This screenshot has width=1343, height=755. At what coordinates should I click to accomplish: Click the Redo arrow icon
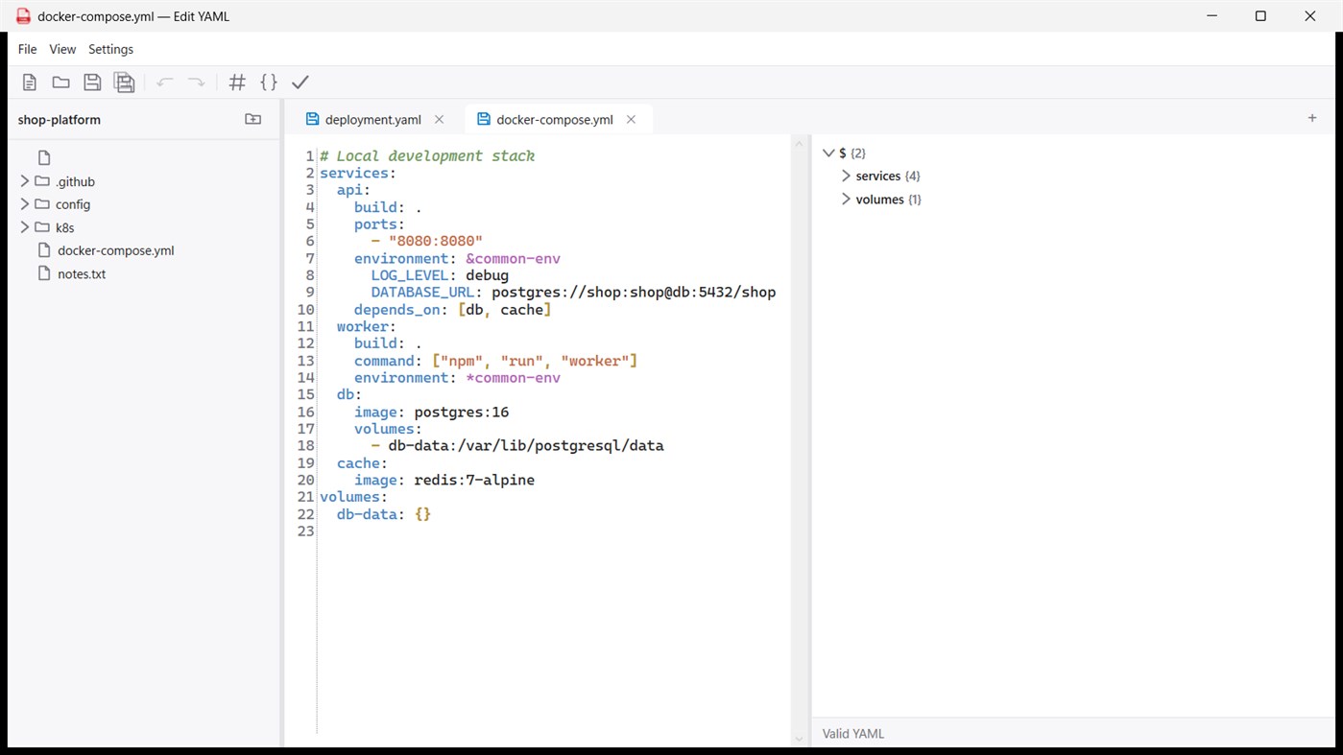(x=196, y=83)
